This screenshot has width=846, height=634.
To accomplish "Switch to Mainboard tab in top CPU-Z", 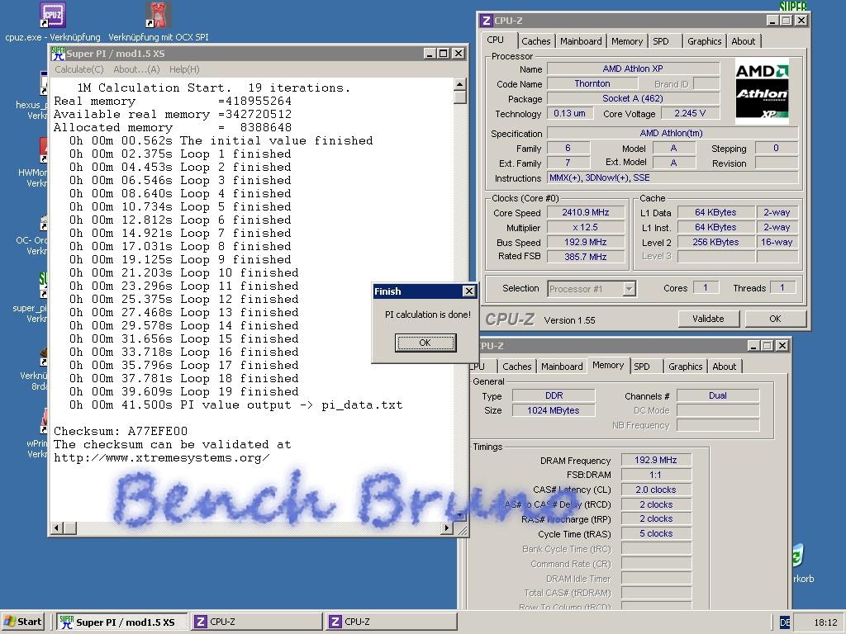I will point(581,41).
